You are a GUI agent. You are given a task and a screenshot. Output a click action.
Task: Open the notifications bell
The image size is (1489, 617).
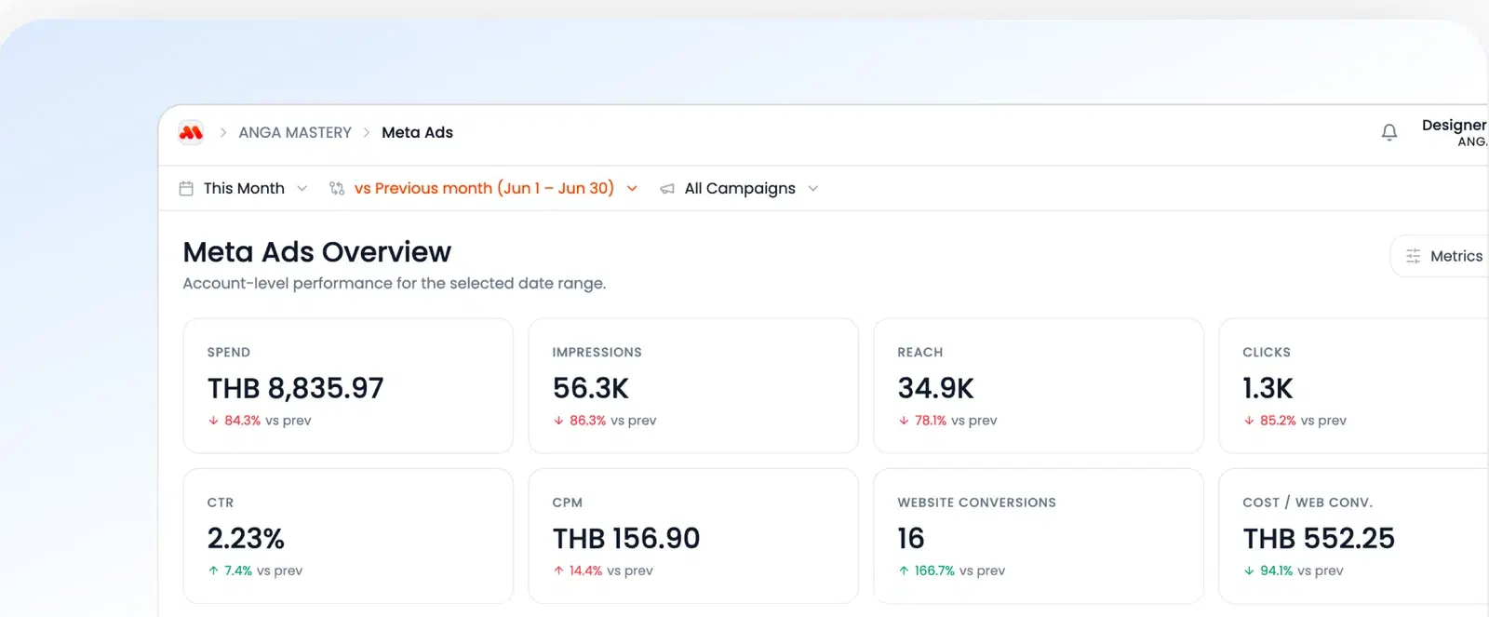click(1389, 132)
